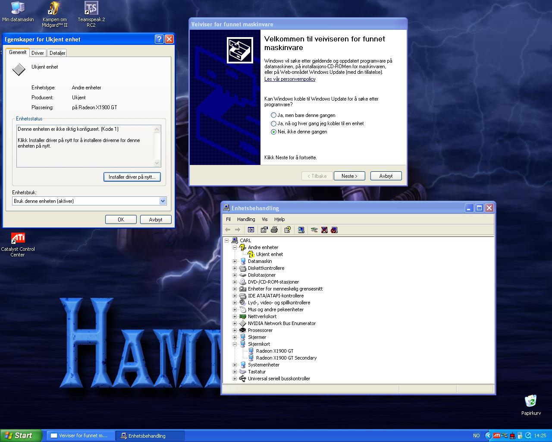Open the Enhetsbruk dropdown list
Viewport: 552px width, 442px height.
[x=163, y=201]
